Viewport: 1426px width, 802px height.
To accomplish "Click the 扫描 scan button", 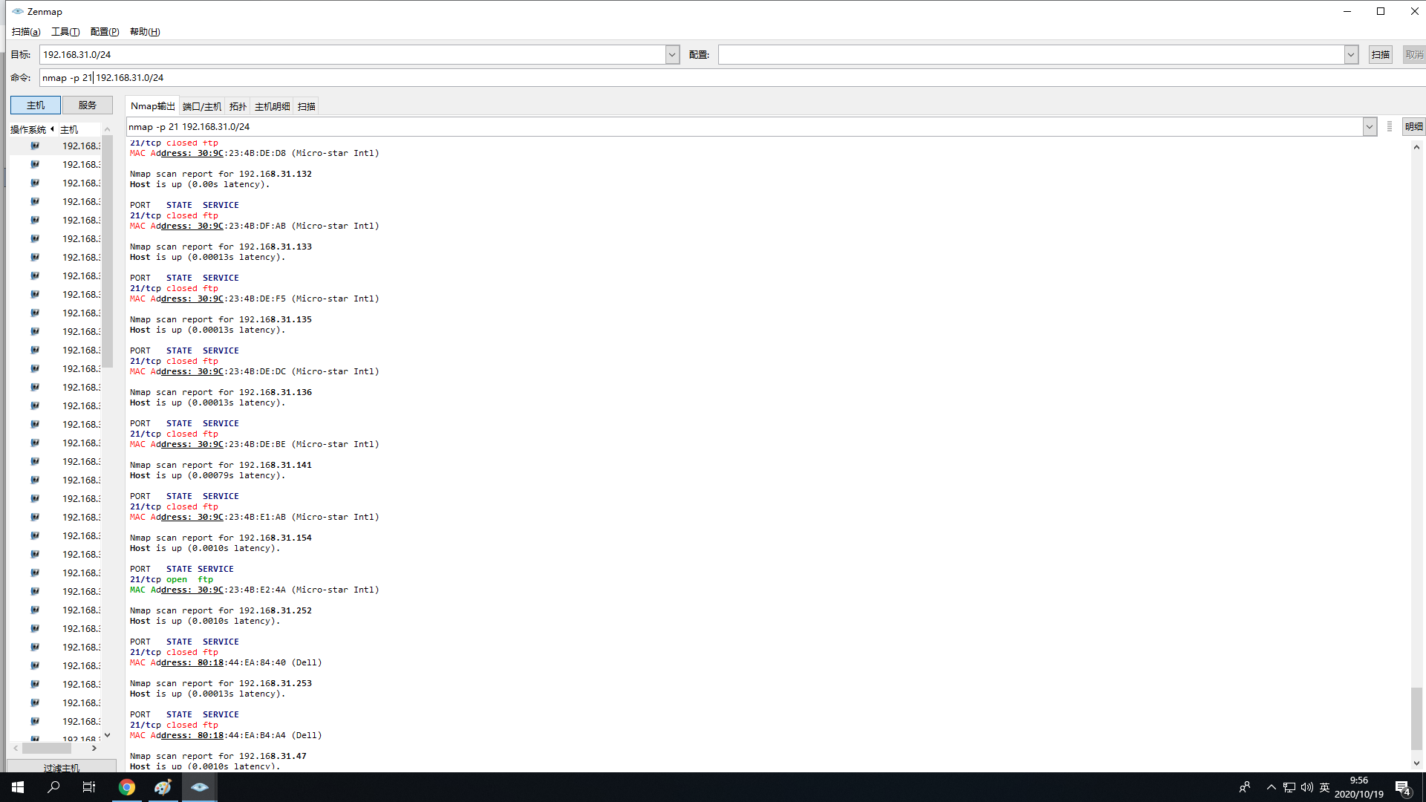I will click(1381, 55).
